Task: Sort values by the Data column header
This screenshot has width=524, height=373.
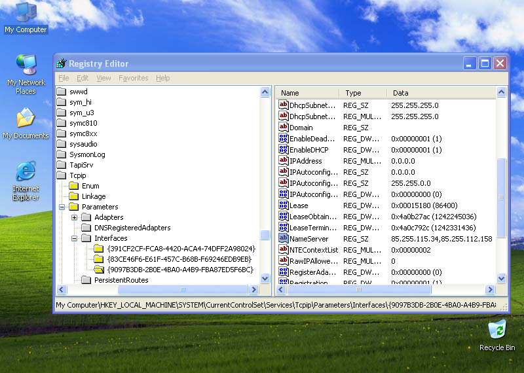Action: 441,93
